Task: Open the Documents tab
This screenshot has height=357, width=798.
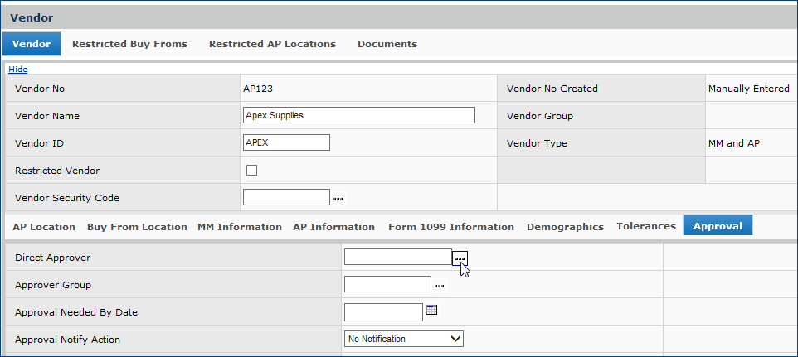Action: click(x=387, y=44)
